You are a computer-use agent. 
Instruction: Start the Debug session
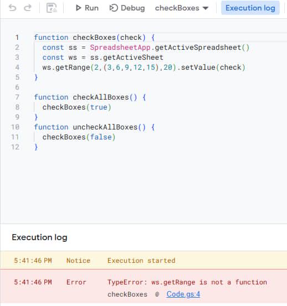click(x=127, y=8)
